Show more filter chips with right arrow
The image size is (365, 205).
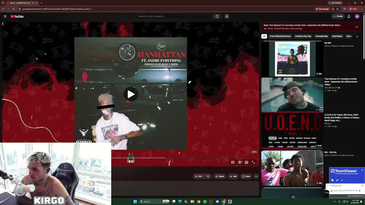tap(357, 36)
